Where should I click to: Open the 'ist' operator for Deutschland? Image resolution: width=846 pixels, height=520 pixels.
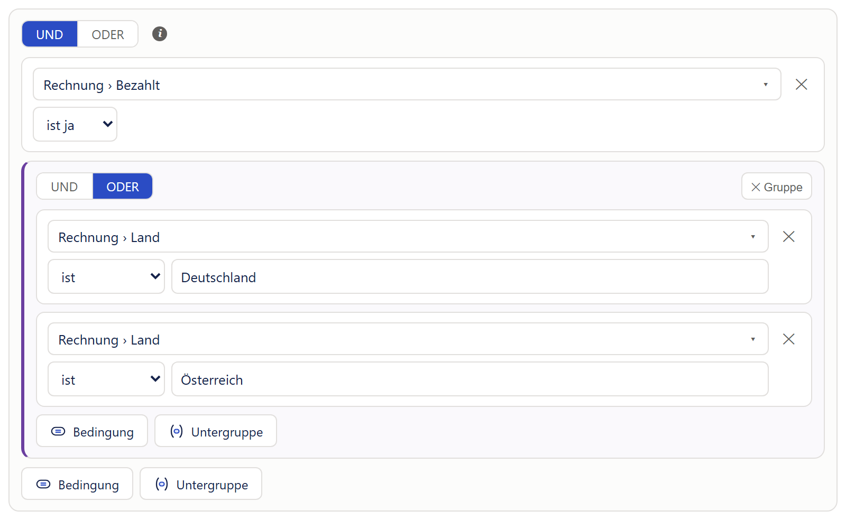(x=106, y=277)
